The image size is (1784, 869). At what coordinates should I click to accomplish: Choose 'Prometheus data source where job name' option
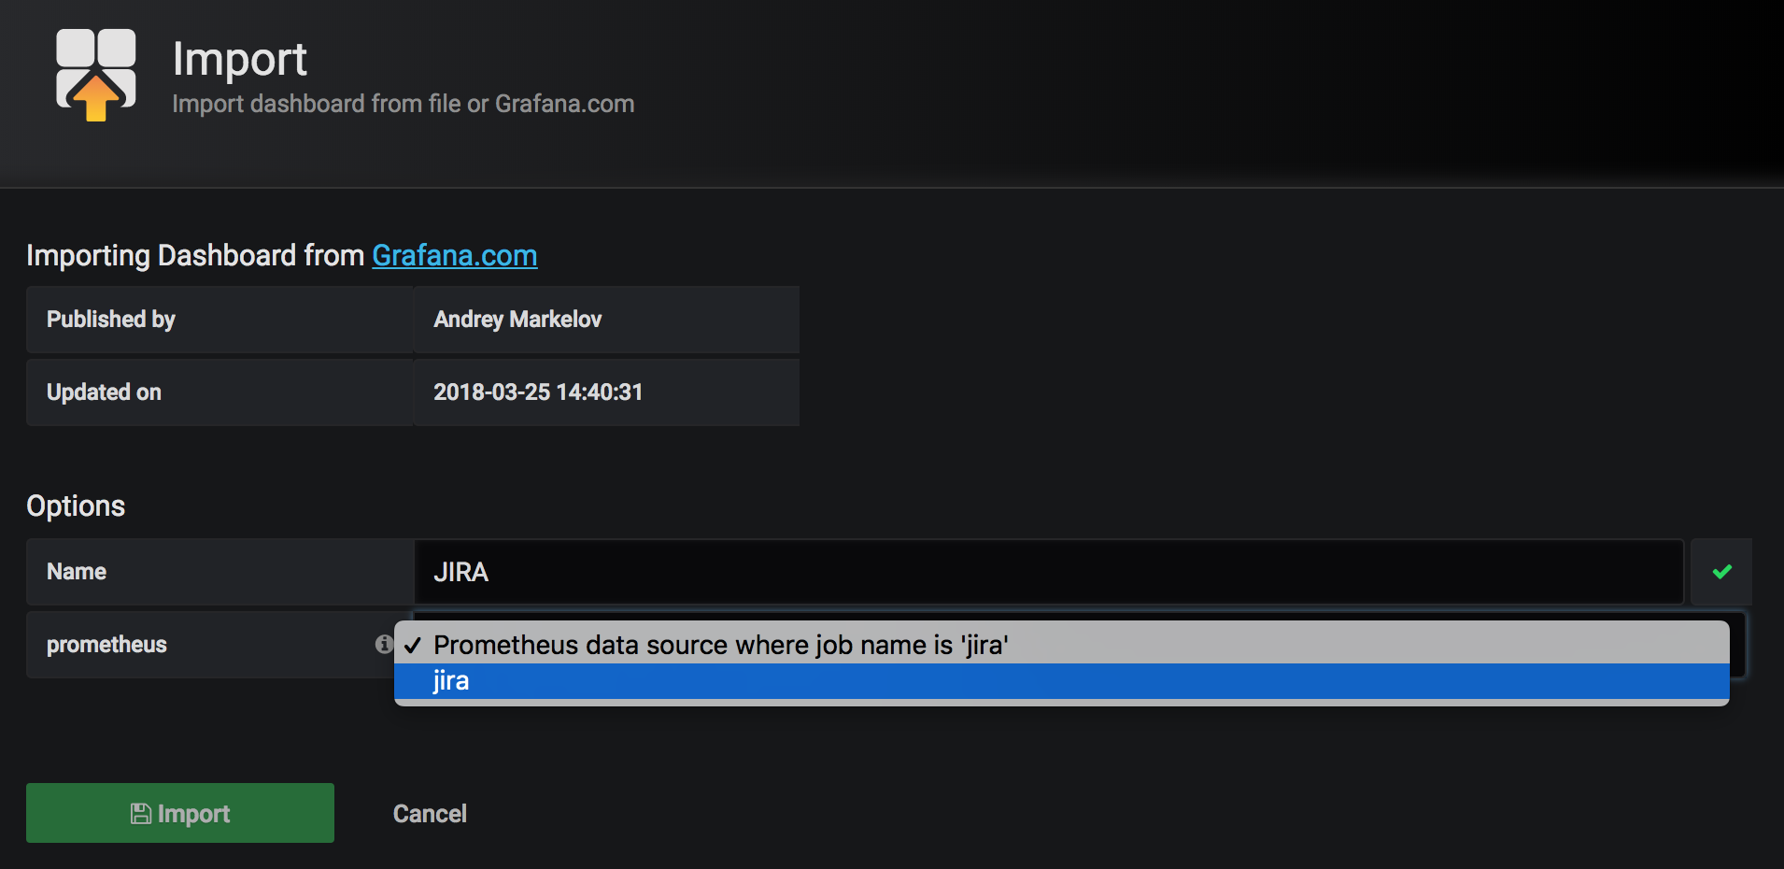[x=1061, y=645]
